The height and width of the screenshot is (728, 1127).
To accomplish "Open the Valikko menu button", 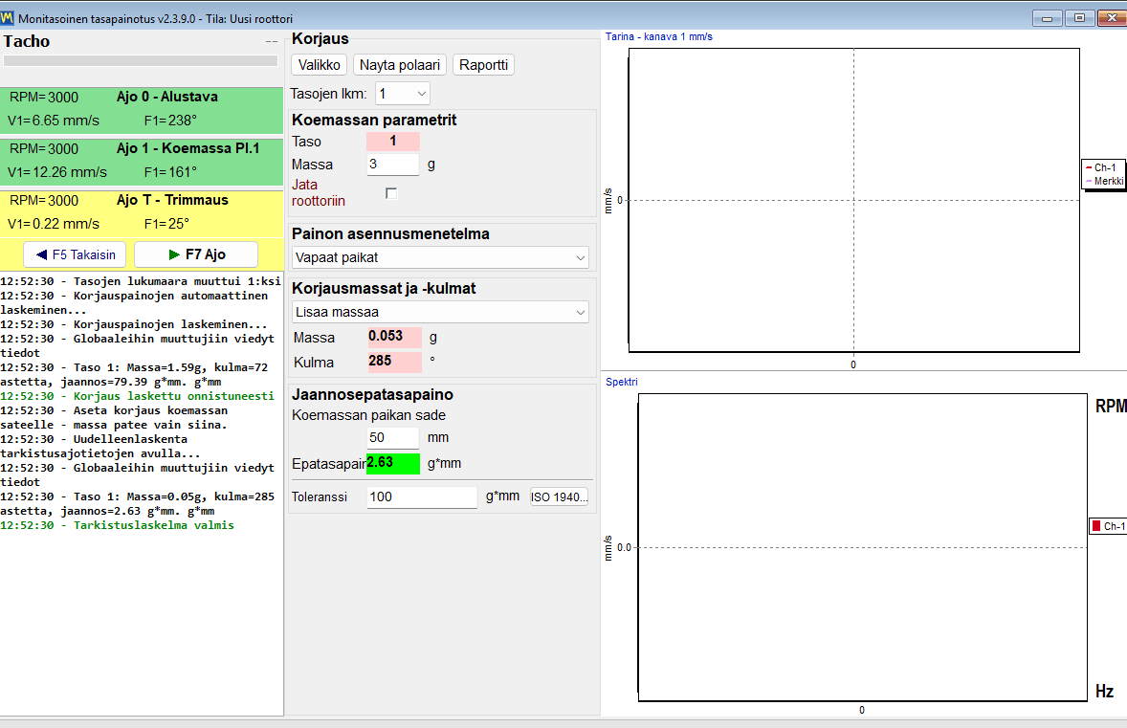I will point(320,65).
